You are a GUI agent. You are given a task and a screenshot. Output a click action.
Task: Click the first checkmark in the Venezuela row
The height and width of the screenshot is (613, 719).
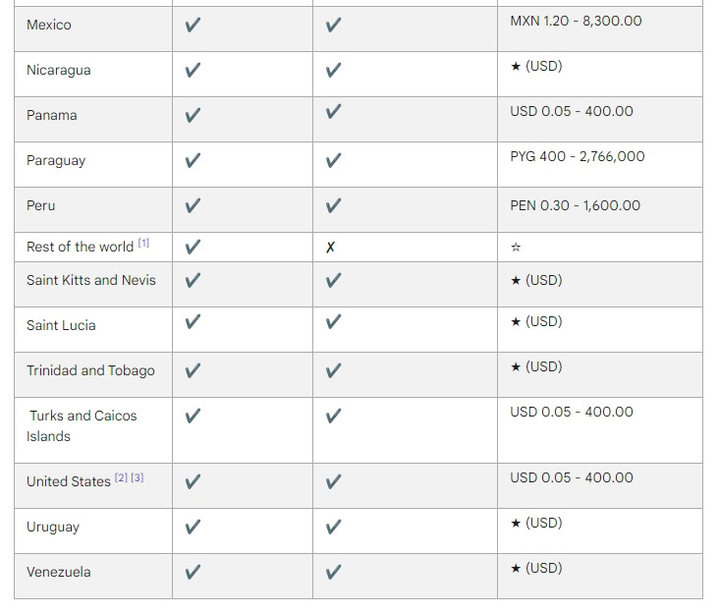[193, 573]
